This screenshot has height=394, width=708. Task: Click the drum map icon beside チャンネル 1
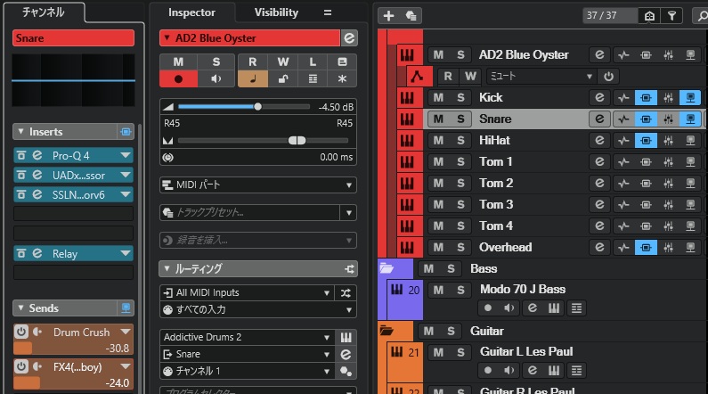point(346,371)
